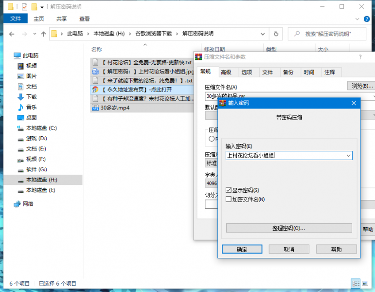
Task: Switch to large thumbnails view icon
Action: click(366, 283)
